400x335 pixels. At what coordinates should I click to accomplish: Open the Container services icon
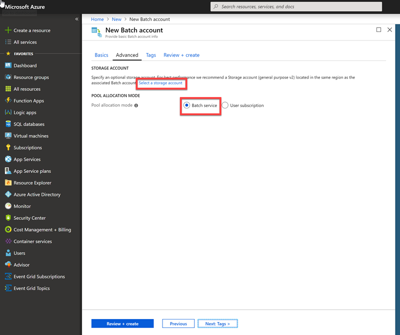[x=8, y=241]
